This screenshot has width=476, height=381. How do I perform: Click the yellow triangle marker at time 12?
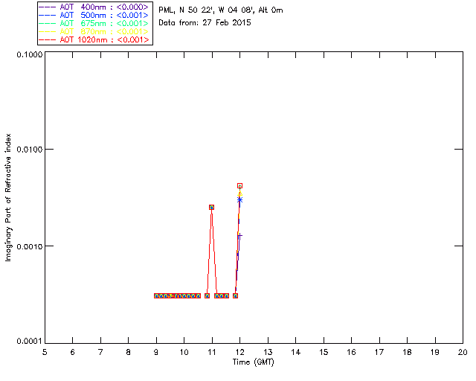239,193
